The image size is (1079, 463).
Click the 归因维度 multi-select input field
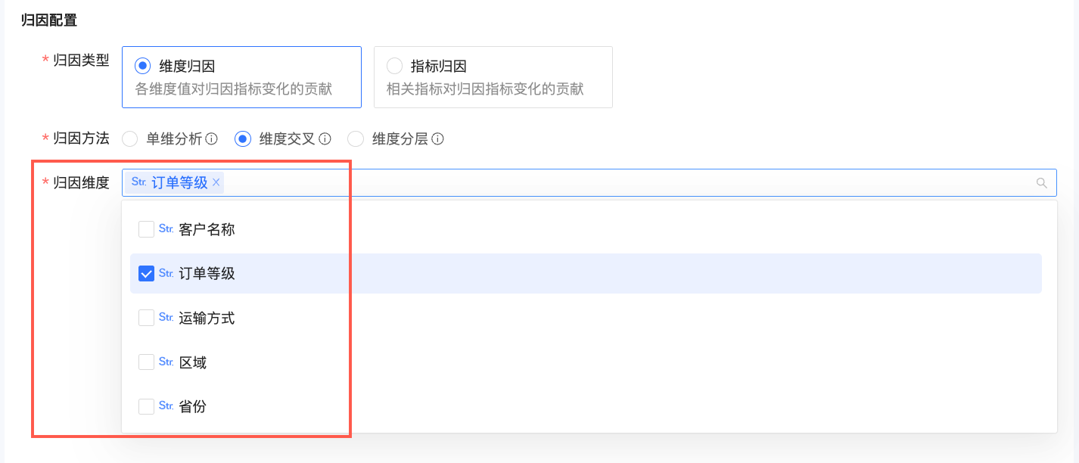pos(605,182)
